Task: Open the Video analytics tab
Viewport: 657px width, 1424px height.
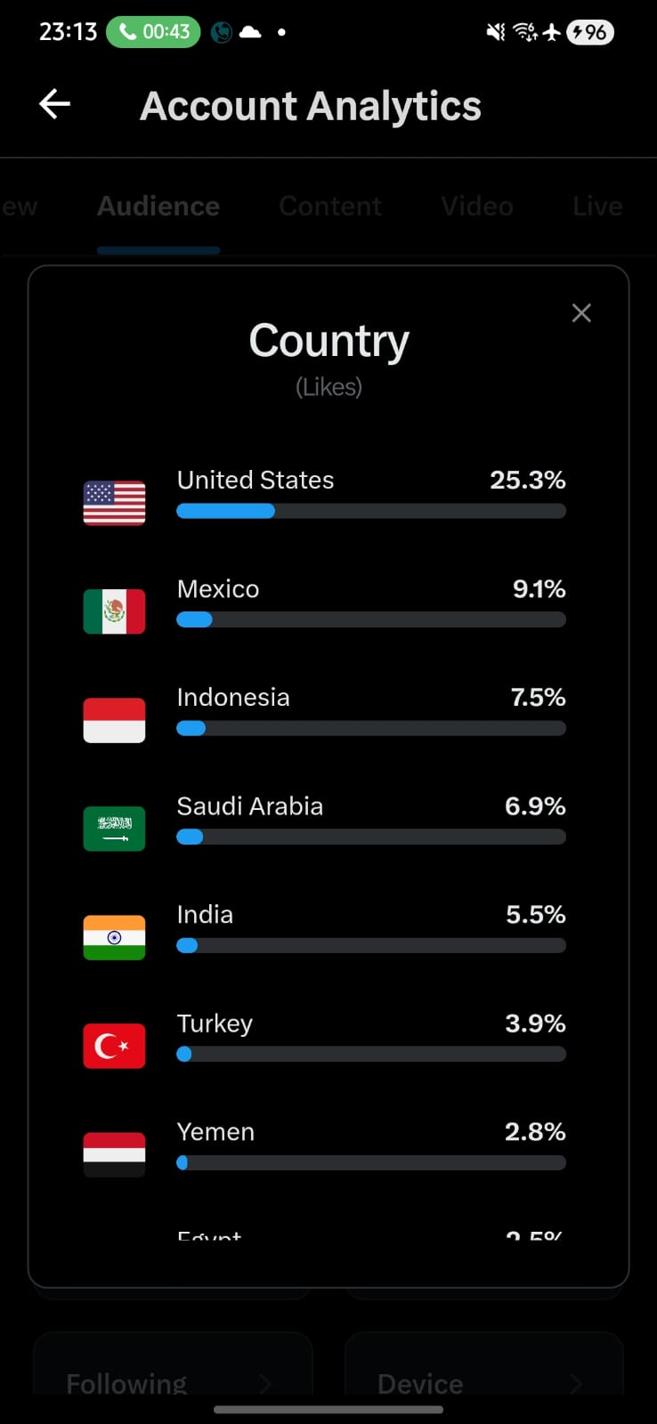Action: [x=477, y=206]
